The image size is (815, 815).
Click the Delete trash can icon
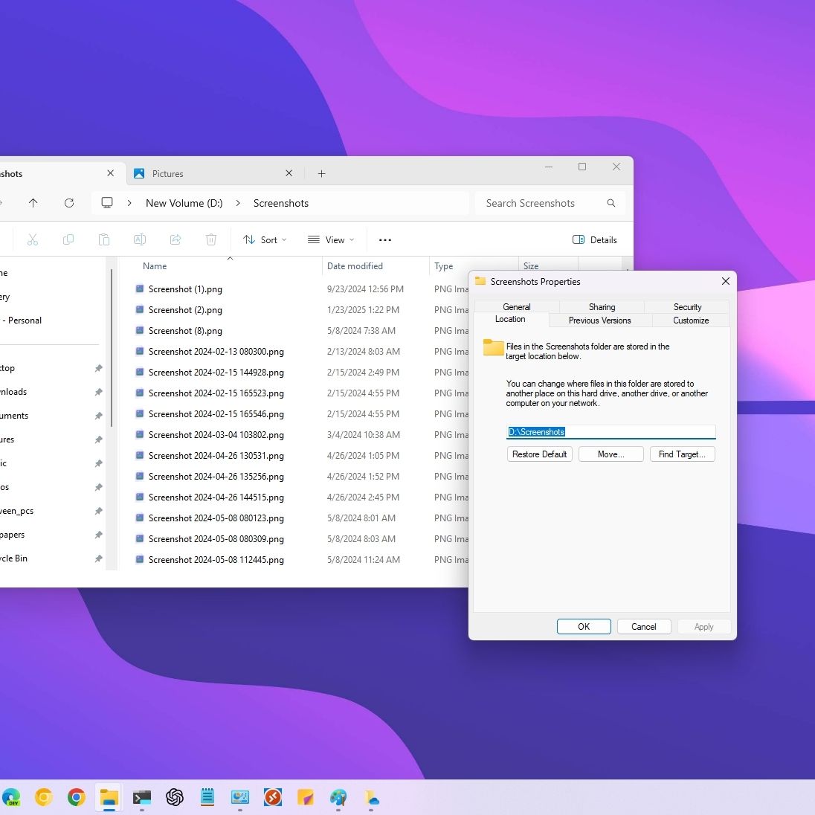211,239
